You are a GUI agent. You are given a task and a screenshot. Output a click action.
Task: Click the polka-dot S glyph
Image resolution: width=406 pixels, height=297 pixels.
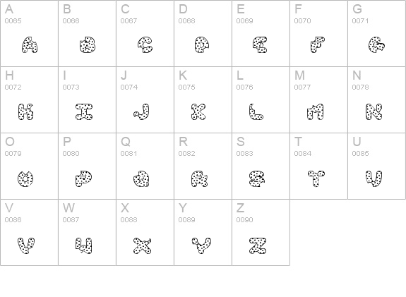coord(257,178)
